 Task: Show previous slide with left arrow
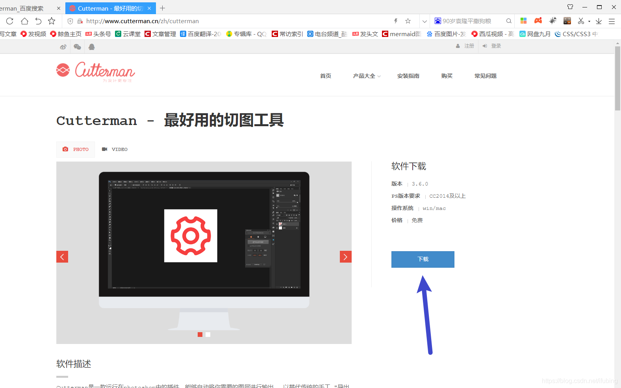point(62,257)
